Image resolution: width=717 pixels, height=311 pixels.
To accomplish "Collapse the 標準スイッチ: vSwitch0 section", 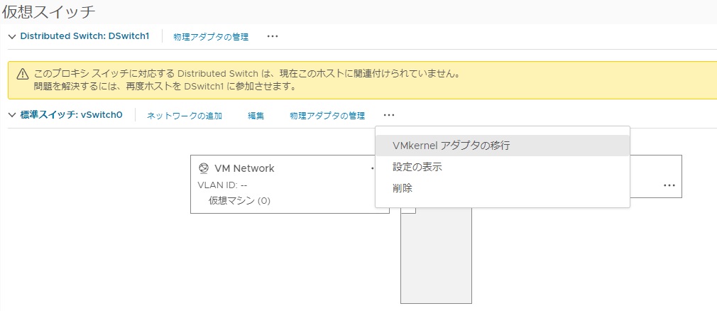I will [x=12, y=115].
